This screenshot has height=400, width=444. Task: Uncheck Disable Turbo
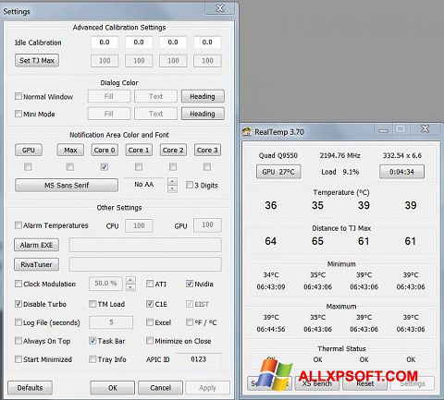point(18,304)
